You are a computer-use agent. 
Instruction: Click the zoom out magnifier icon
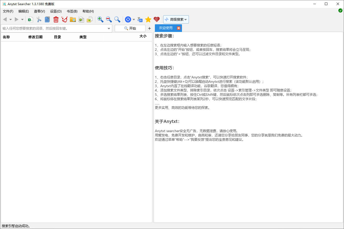[x=109, y=19]
